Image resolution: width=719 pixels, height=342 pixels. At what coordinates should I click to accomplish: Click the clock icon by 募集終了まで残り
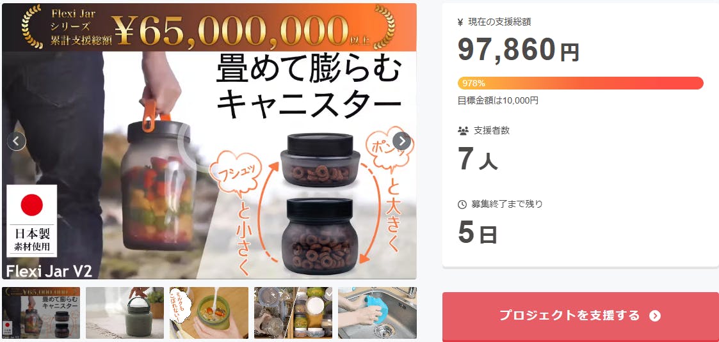(x=462, y=204)
